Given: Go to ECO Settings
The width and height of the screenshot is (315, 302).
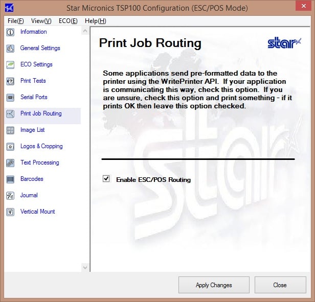Looking at the screenshot, I should pos(36,64).
